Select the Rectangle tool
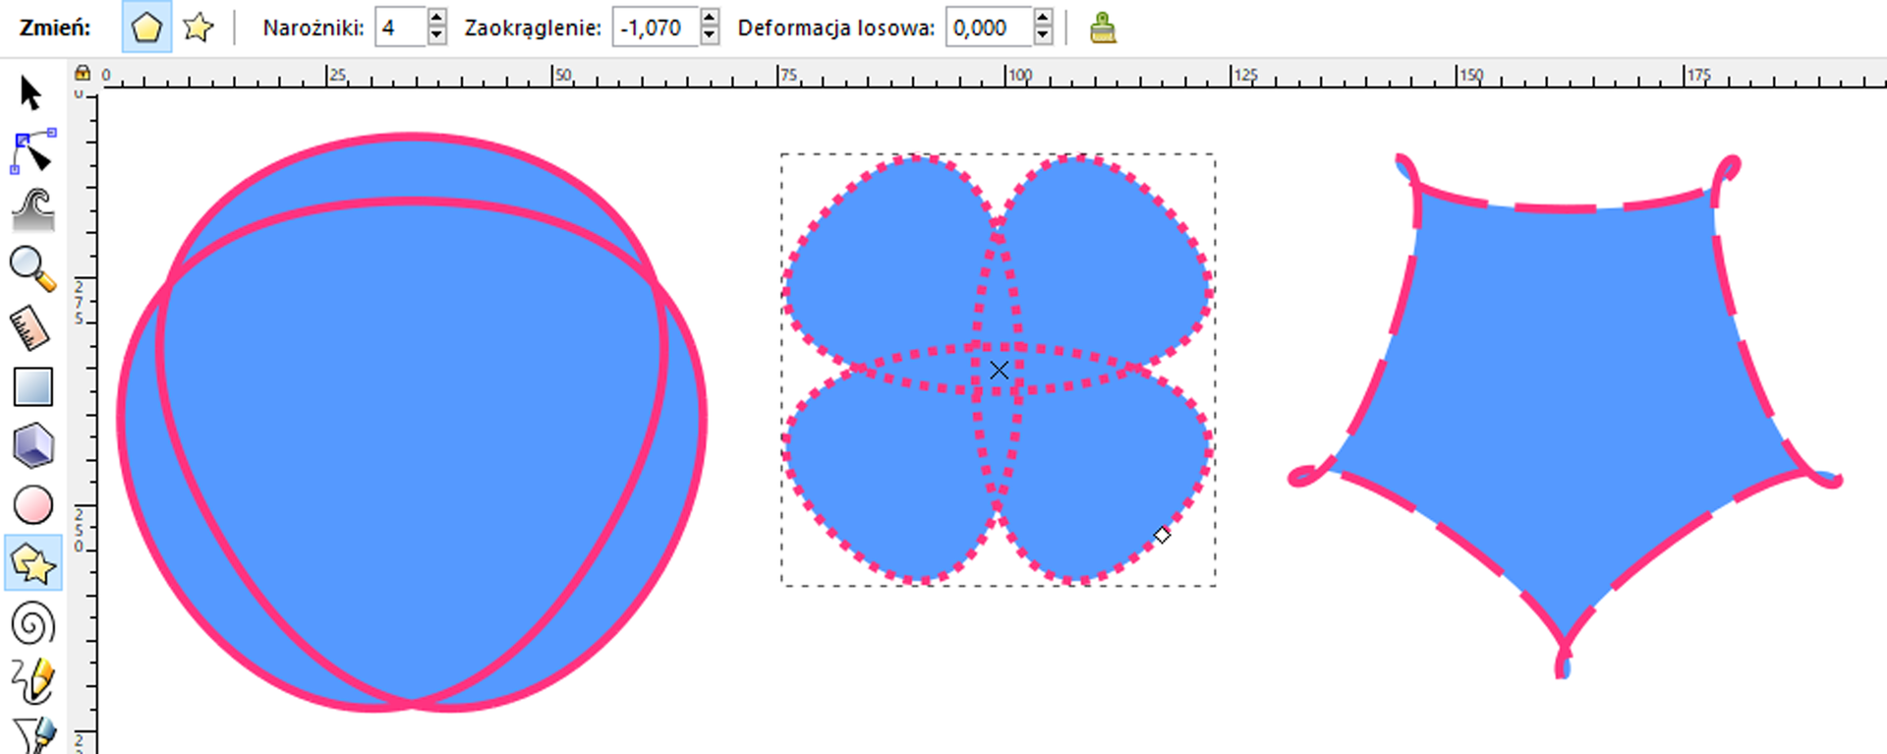The image size is (1887, 754). 32,387
